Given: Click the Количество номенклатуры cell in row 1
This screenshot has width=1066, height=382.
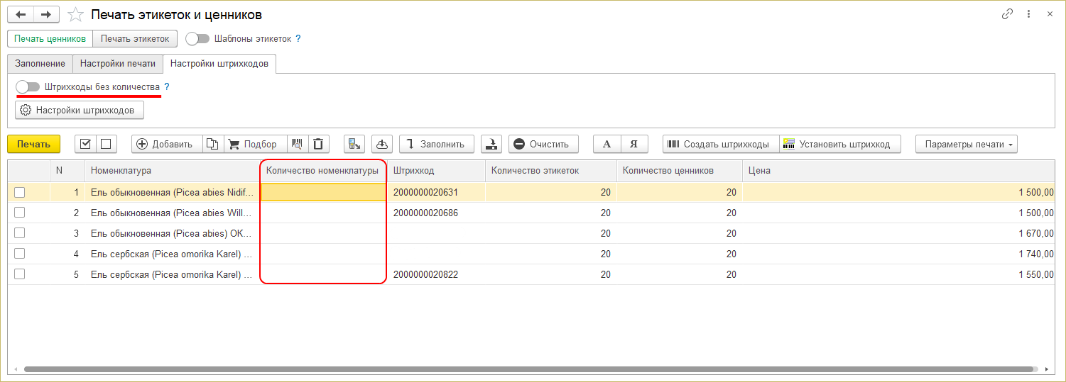Looking at the screenshot, I should pyautogui.click(x=324, y=192).
